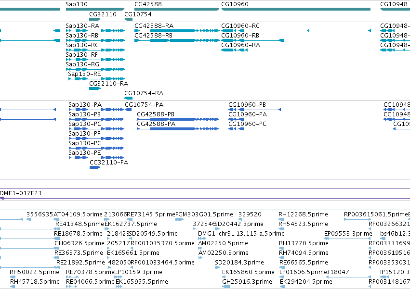This screenshot has width=410, height=289.
Task: Click the EK294204.5prime EST label
Action: [x=306, y=282]
